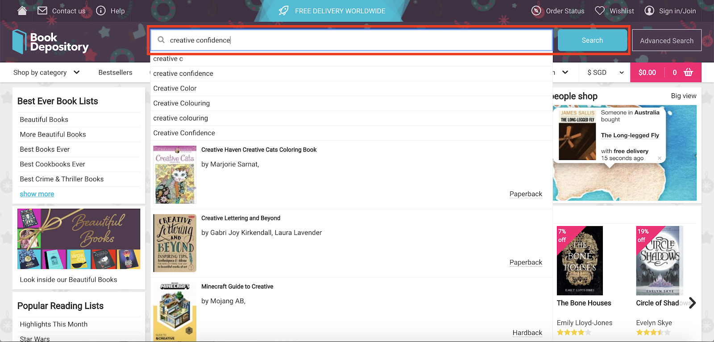Select the magnifier icon in search box
714x342 pixels.
(x=161, y=40)
